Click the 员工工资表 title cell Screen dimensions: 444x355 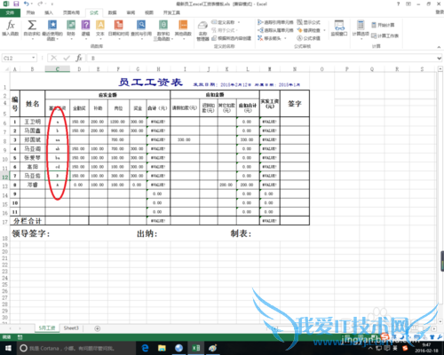tap(150, 82)
